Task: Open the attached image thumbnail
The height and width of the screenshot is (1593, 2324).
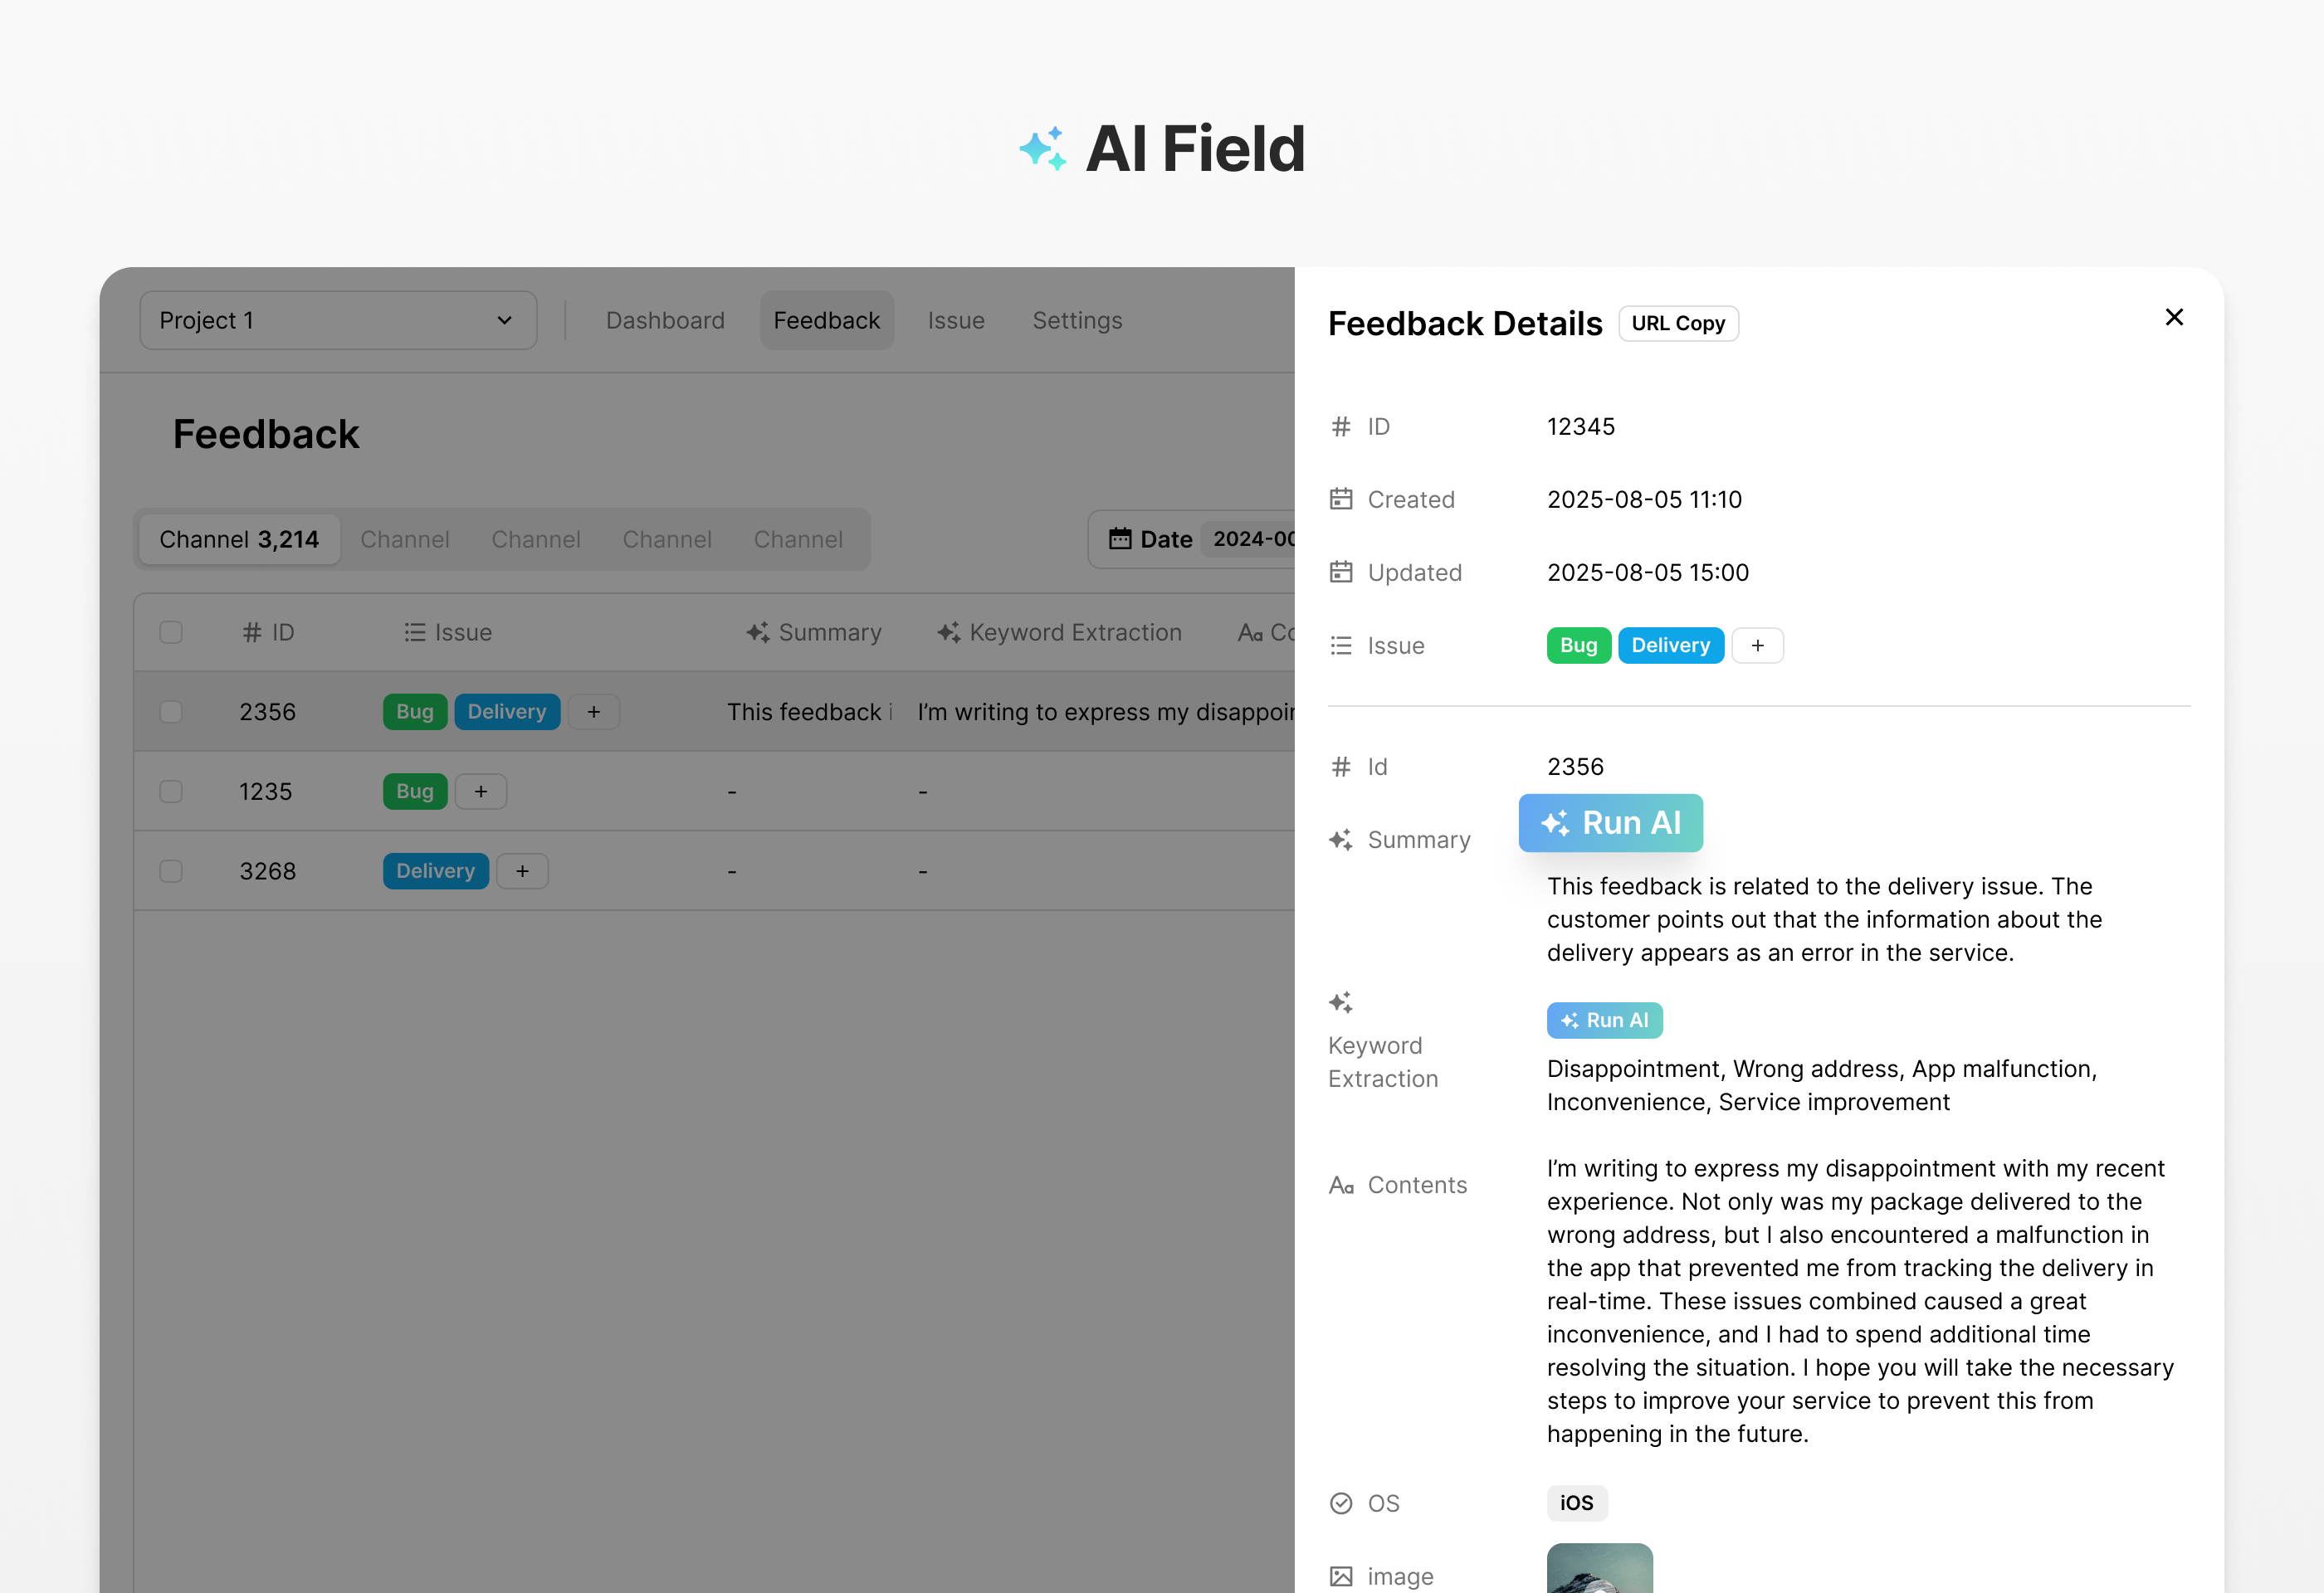Action: point(1599,1568)
